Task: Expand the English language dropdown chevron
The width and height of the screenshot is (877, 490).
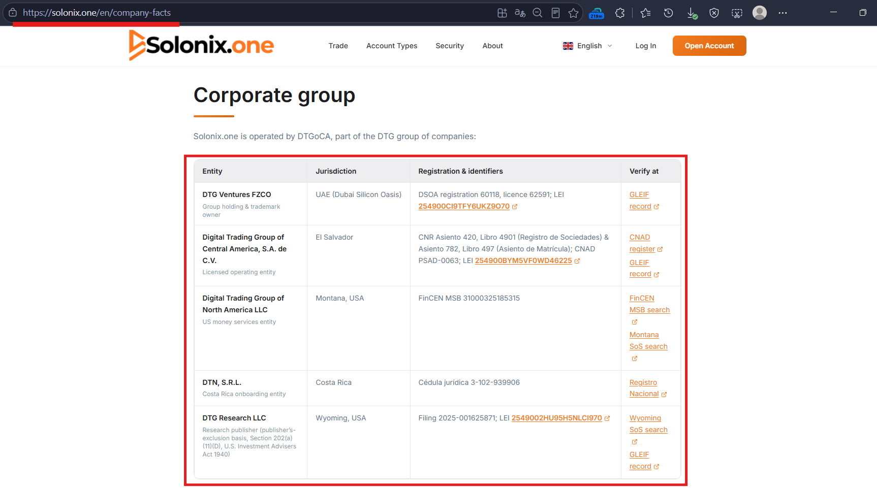Action: [610, 46]
